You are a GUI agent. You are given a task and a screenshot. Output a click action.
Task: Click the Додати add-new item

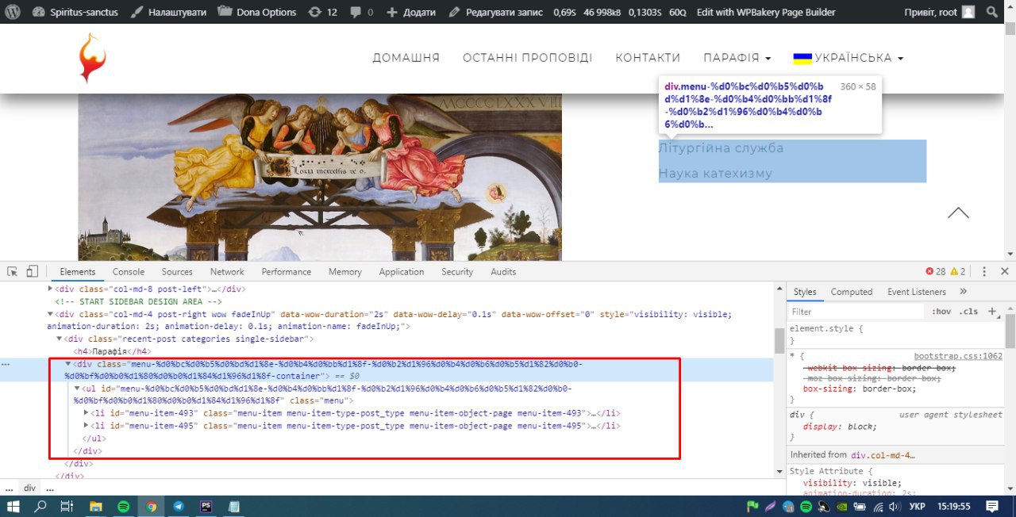(x=411, y=12)
